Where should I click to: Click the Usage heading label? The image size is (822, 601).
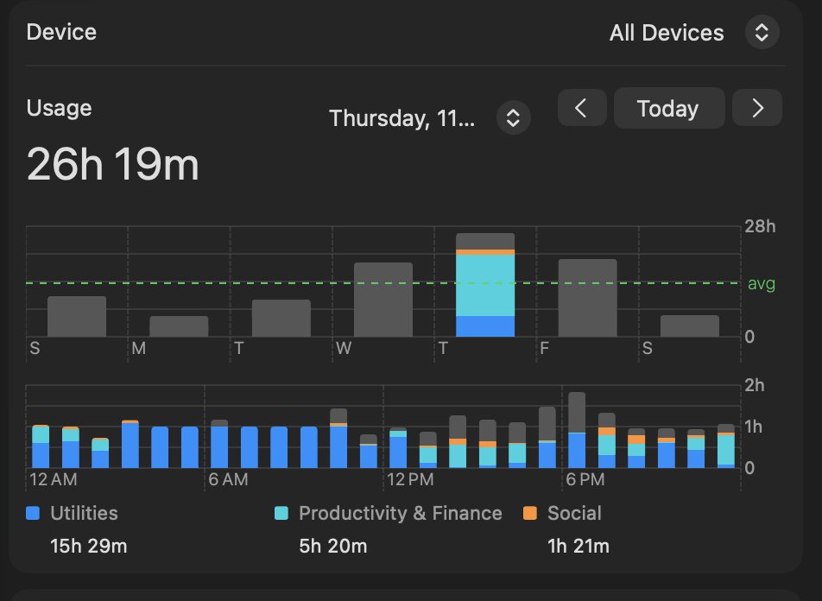(60, 108)
